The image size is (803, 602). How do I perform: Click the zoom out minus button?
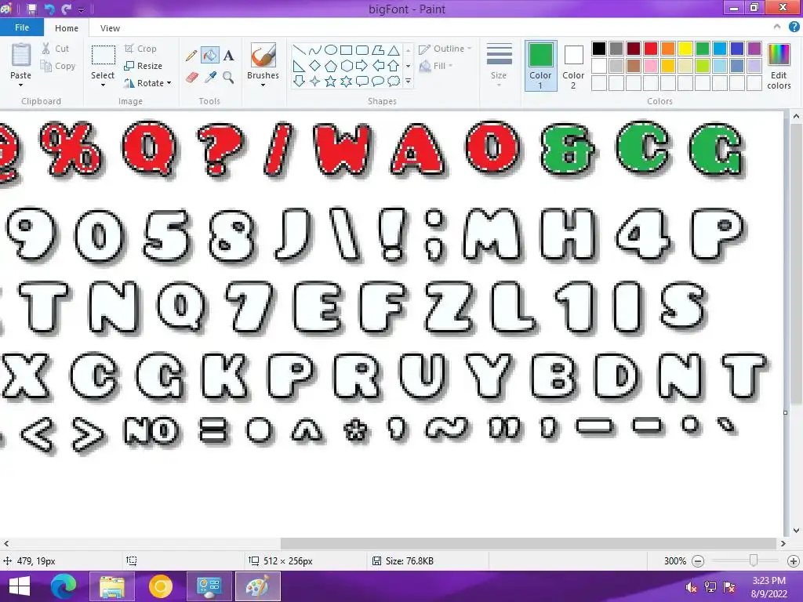(x=697, y=561)
